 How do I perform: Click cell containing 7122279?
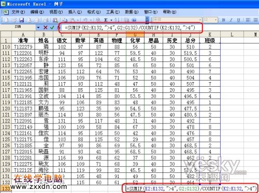tap(23, 47)
